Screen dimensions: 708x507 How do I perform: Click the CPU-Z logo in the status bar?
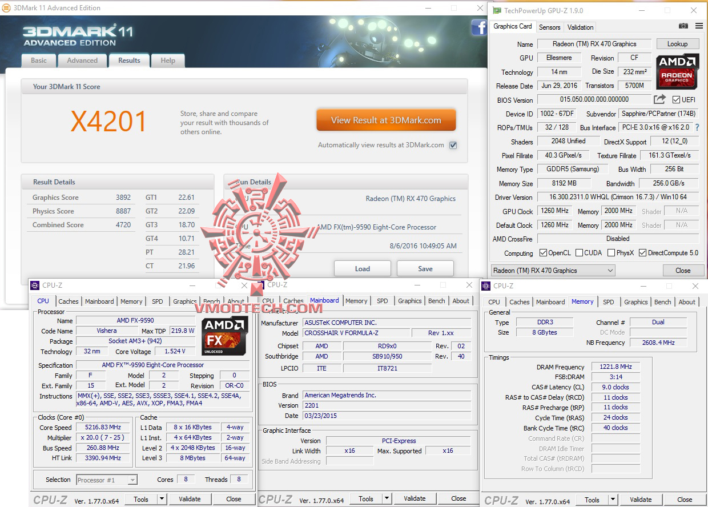click(x=50, y=499)
